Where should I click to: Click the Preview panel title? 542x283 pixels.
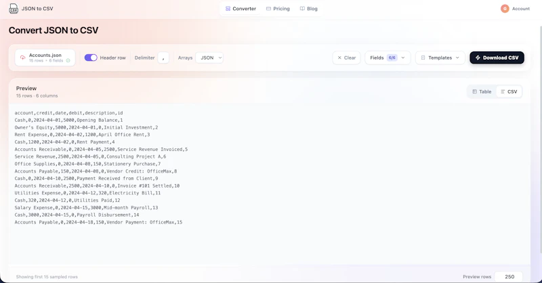tap(26, 89)
